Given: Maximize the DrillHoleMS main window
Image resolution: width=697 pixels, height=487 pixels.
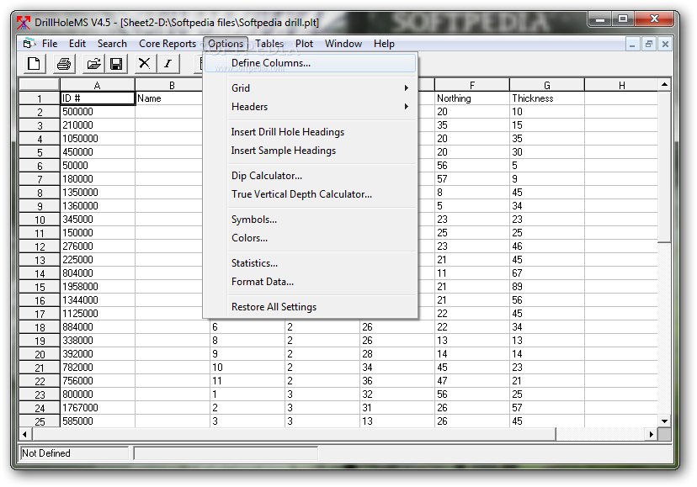Looking at the screenshot, I should click(623, 19).
